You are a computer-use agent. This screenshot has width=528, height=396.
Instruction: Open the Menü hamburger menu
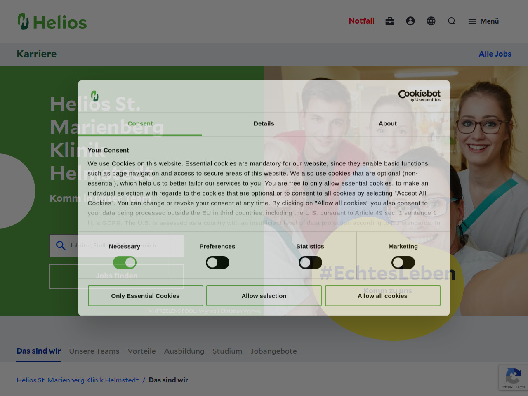point(483,21)
